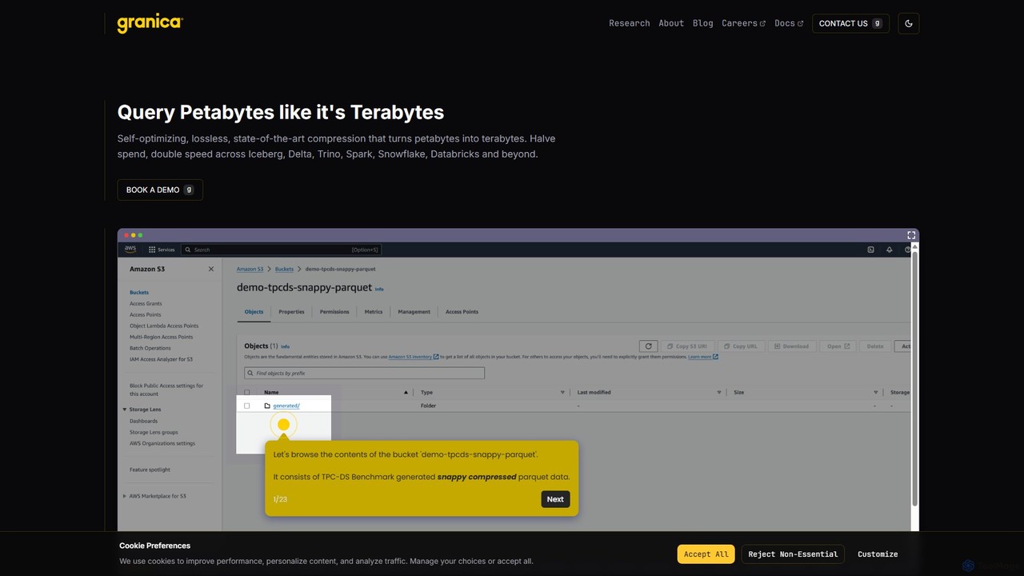This screenshot has height=576, width=1024.
Task: Open Feature spotlight in the sidebar
Action: coord(150,470)
